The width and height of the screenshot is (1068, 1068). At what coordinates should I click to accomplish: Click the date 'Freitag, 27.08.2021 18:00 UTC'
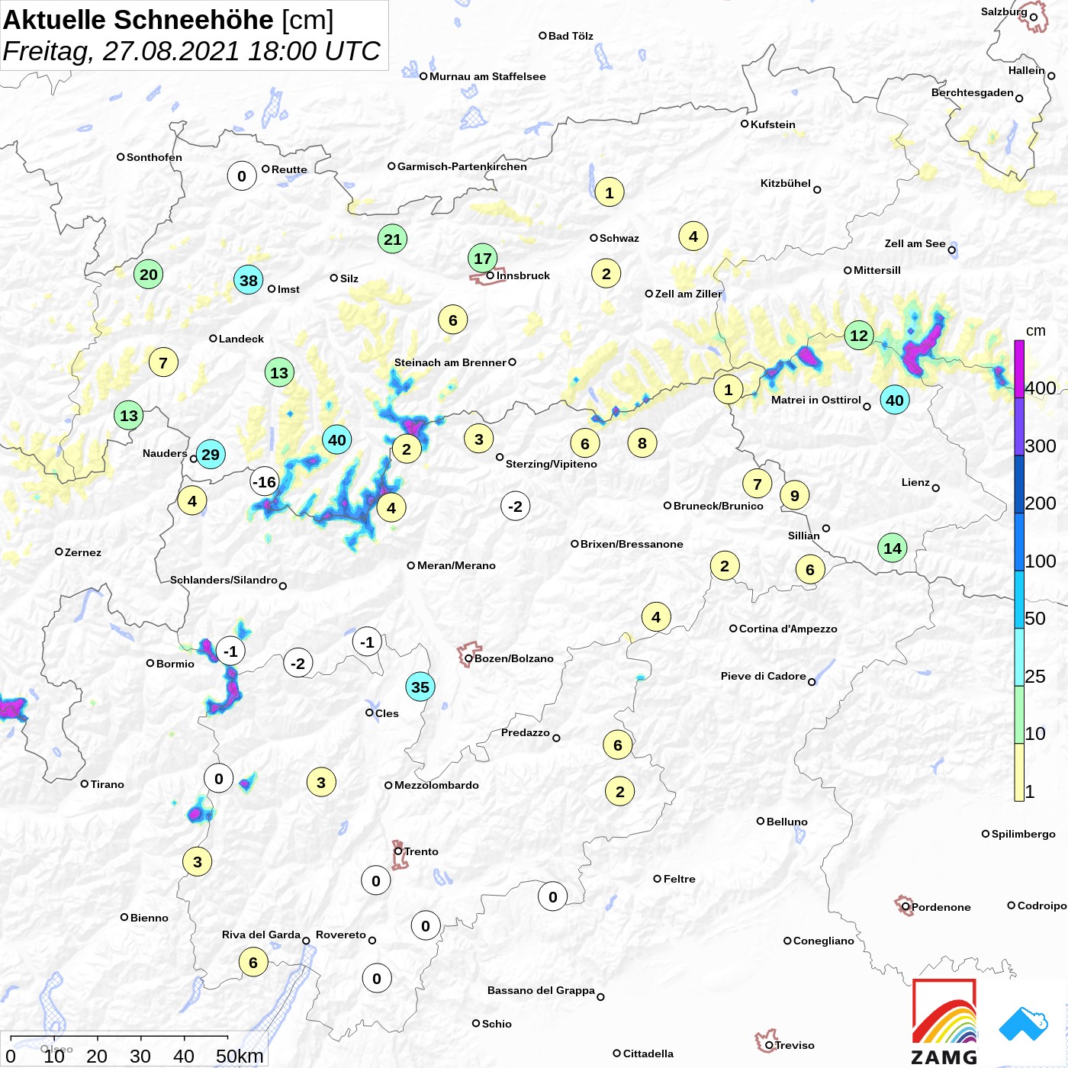(191, 51)
